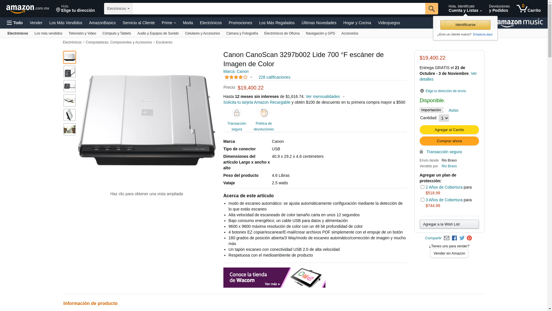Go to Amazon.com.mx home logo
The height and width of the screenshot is (311, 552).
28,9
